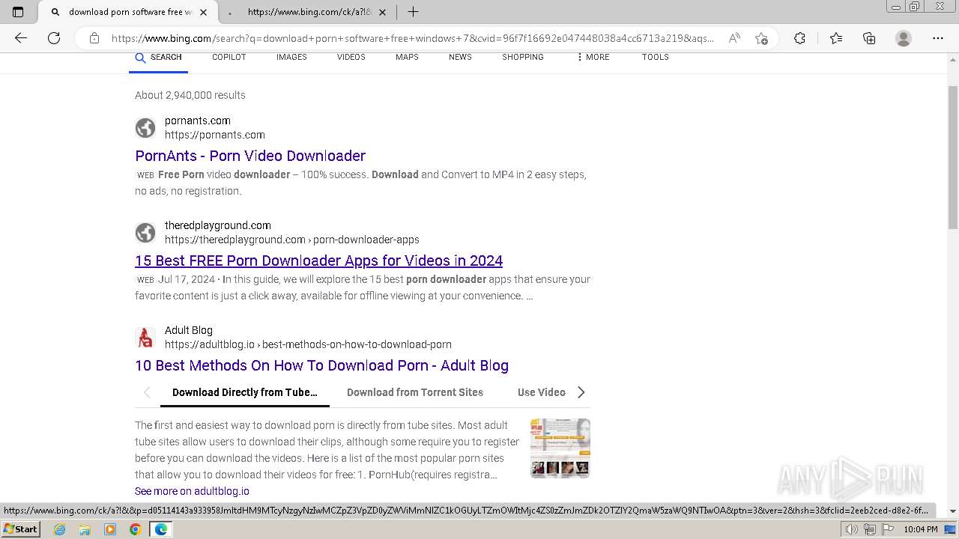This screenshot has width=959, height=539.
Task: Click the theredplayground.com globe favicon
Action: pos(145,233)
